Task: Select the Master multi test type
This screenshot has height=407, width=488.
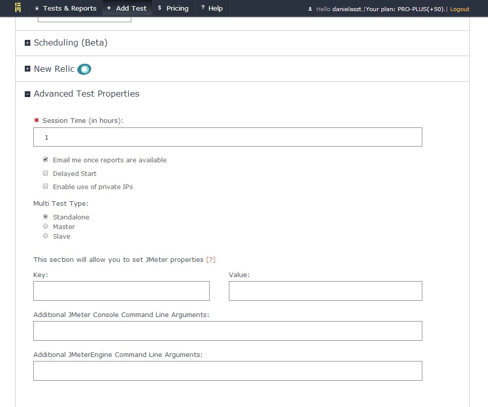Action: (45, 226)
